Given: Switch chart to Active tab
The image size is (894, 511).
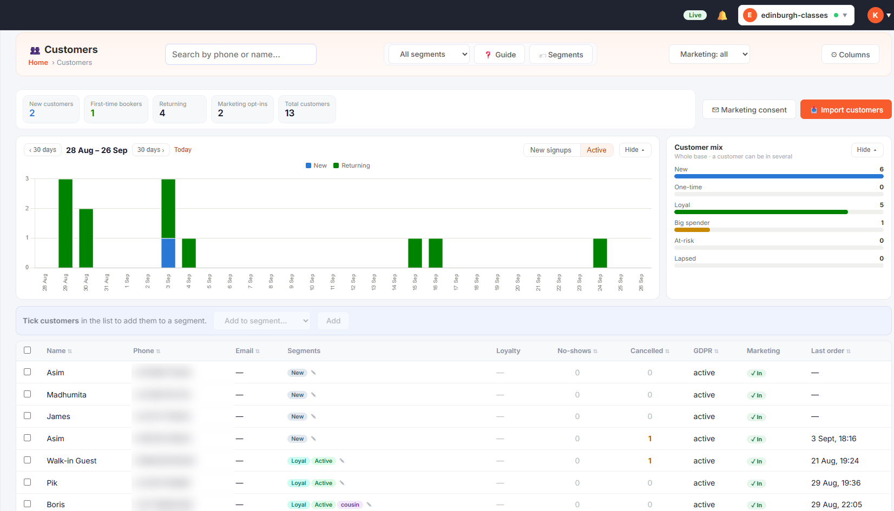Looking at the screenshot, I should click(x=596, y=150).
